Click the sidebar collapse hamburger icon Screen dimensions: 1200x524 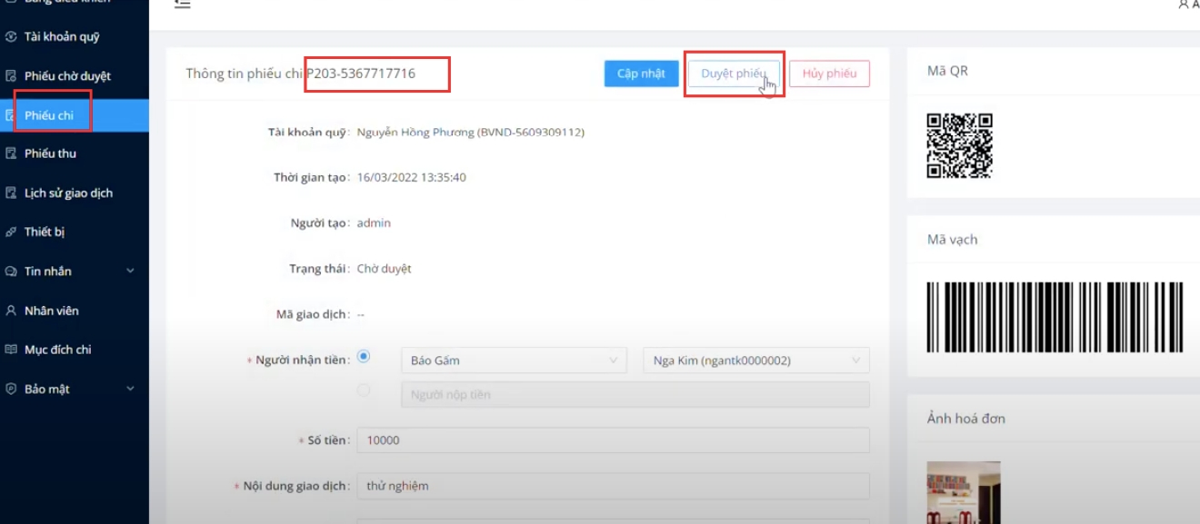pos(183,5)
